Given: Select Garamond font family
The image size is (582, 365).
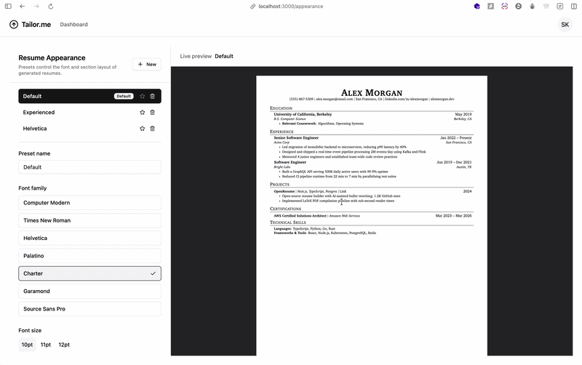Looking at the screenshot, I should 89,291.
